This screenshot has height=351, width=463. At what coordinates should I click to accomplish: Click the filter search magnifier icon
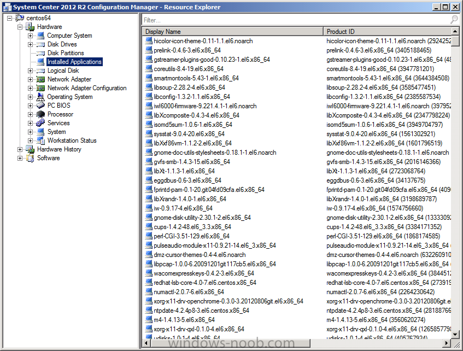coord(454,20)
